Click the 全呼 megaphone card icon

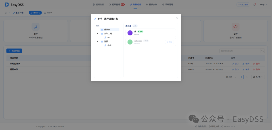235,27
